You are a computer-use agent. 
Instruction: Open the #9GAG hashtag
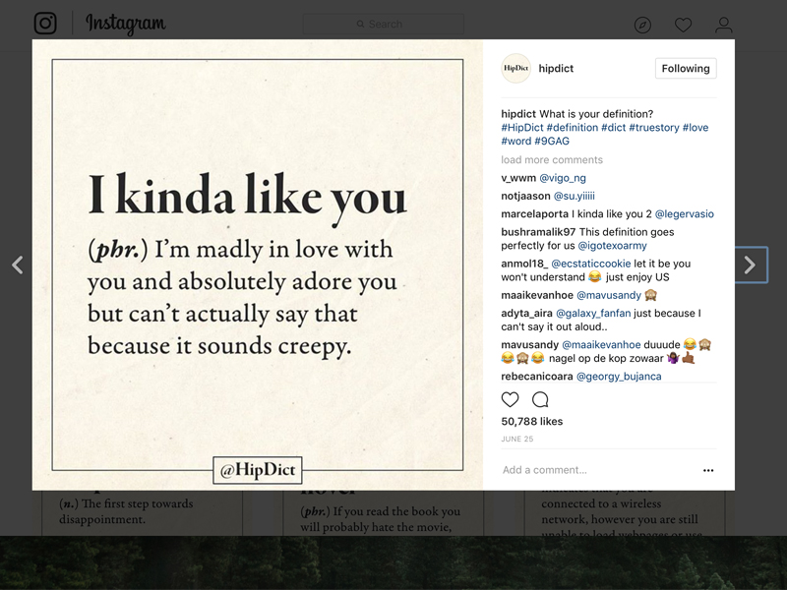552,141
